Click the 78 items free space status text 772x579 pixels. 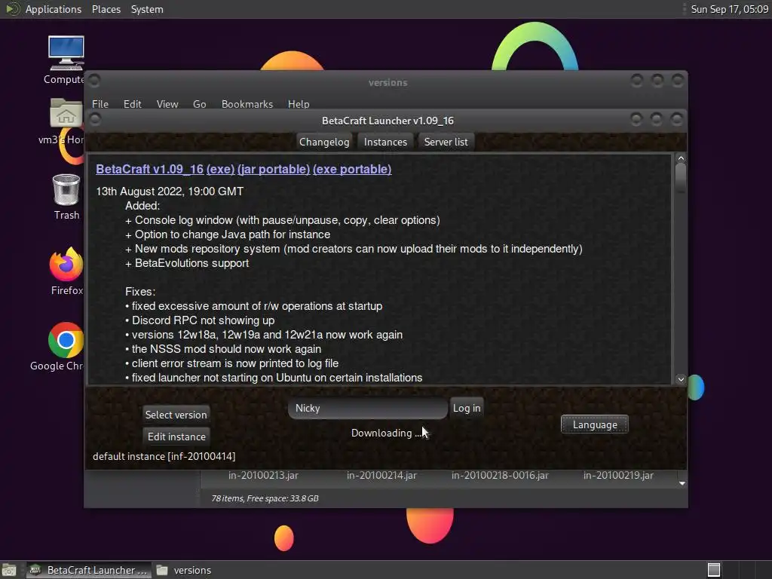tap(265, 498)
